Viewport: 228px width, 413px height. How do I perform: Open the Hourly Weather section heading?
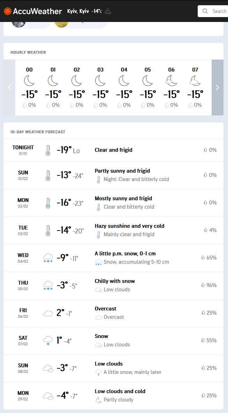28,52
